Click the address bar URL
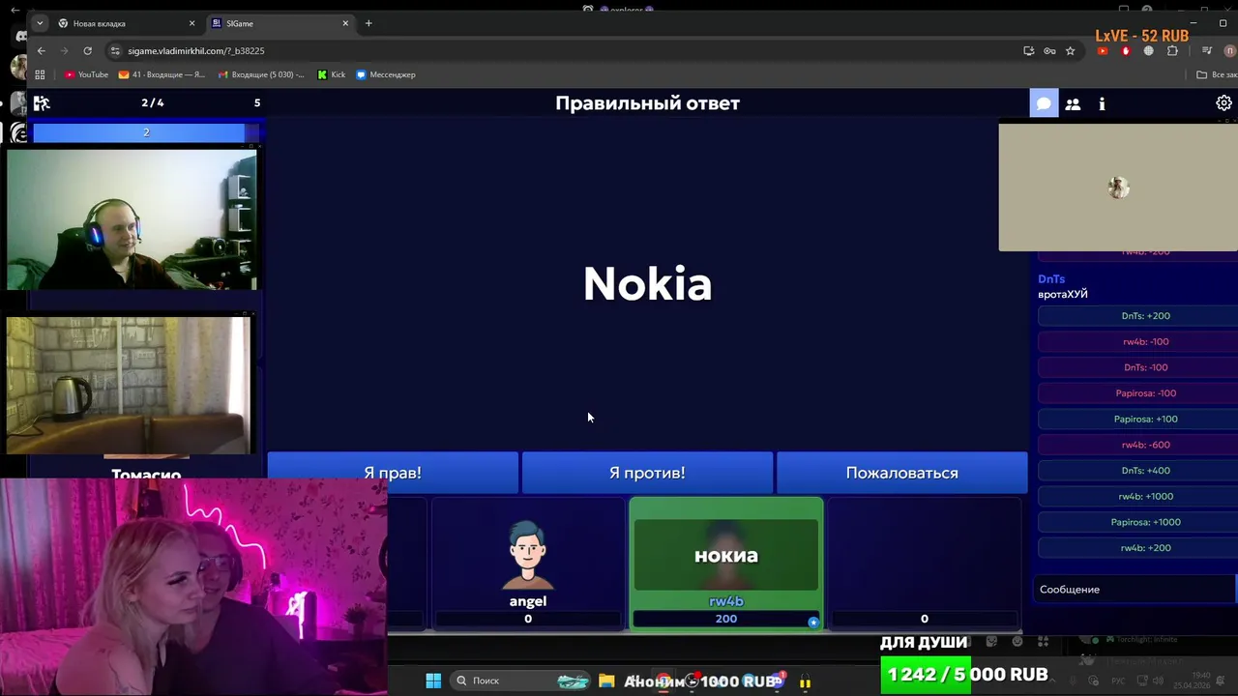This screenshot has height=696, width=1238. pyautogui.click(x=196, y=50)
